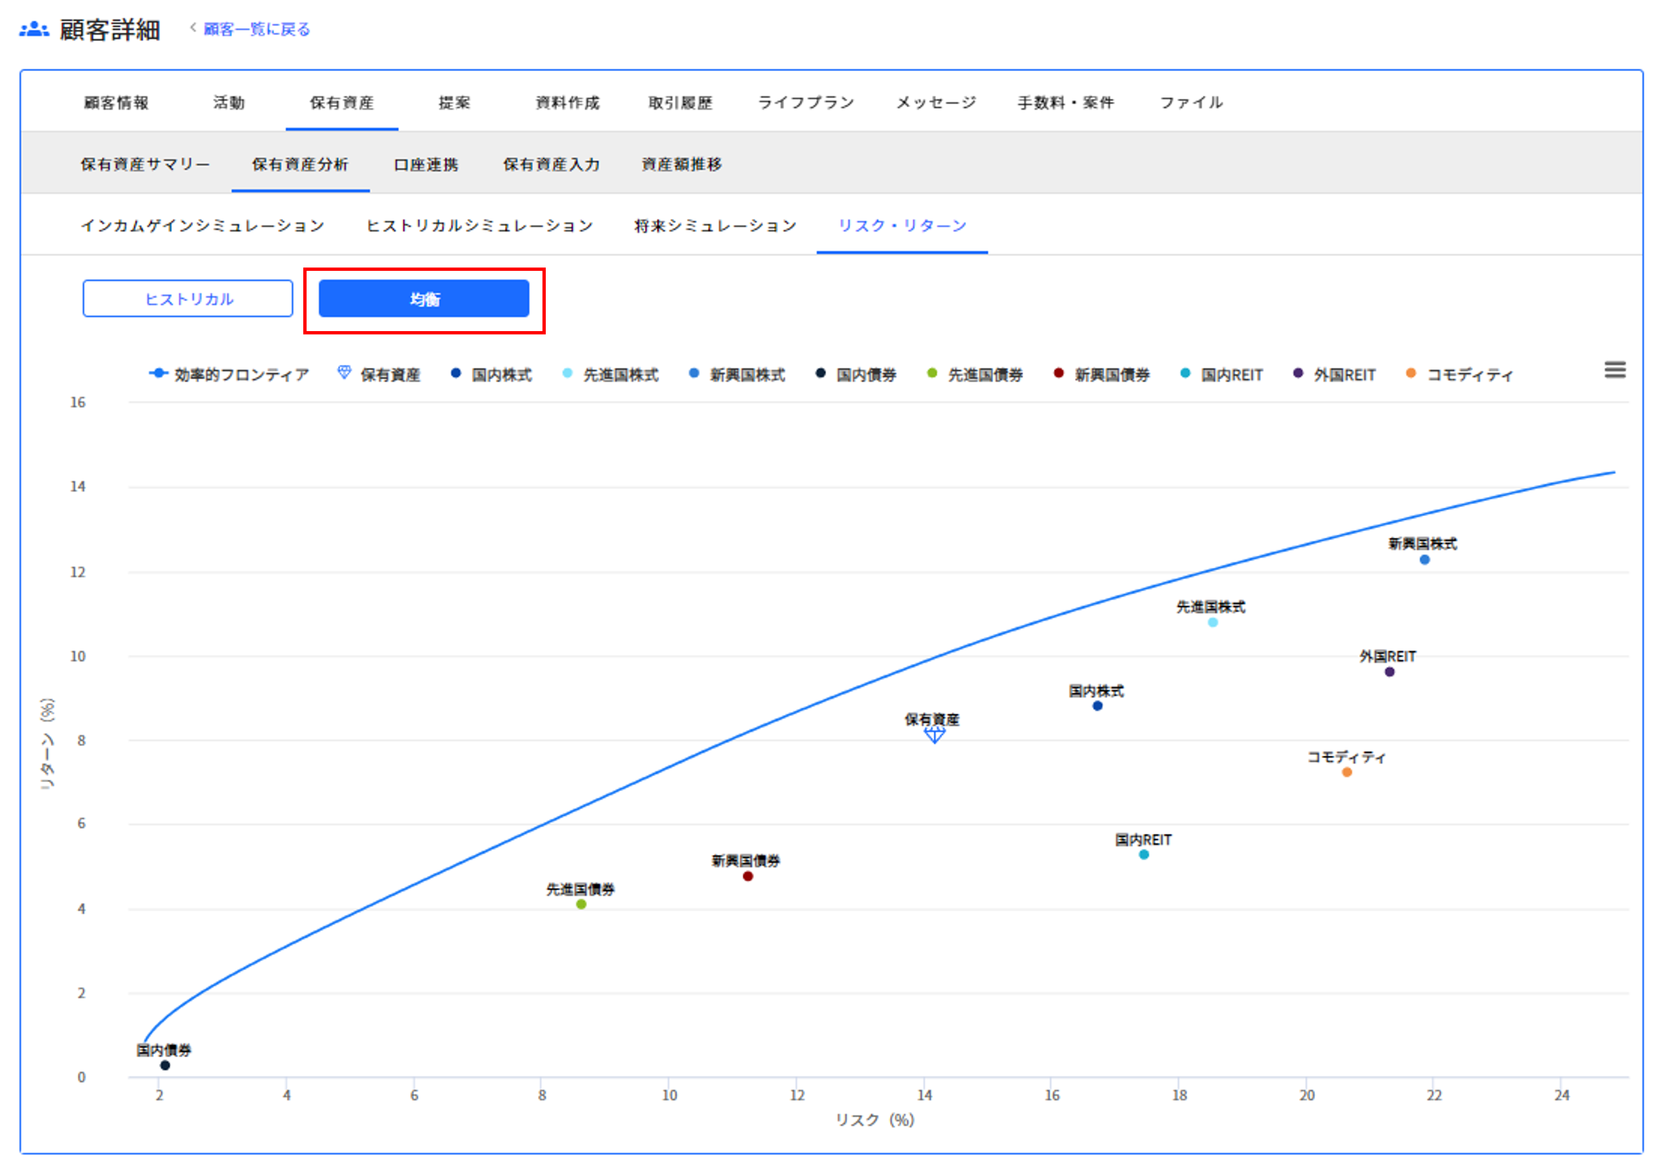The height and width of the screenshot is (1174, 1662).
Task: Select the 均衡 mode button
Action: pos(423,299)
